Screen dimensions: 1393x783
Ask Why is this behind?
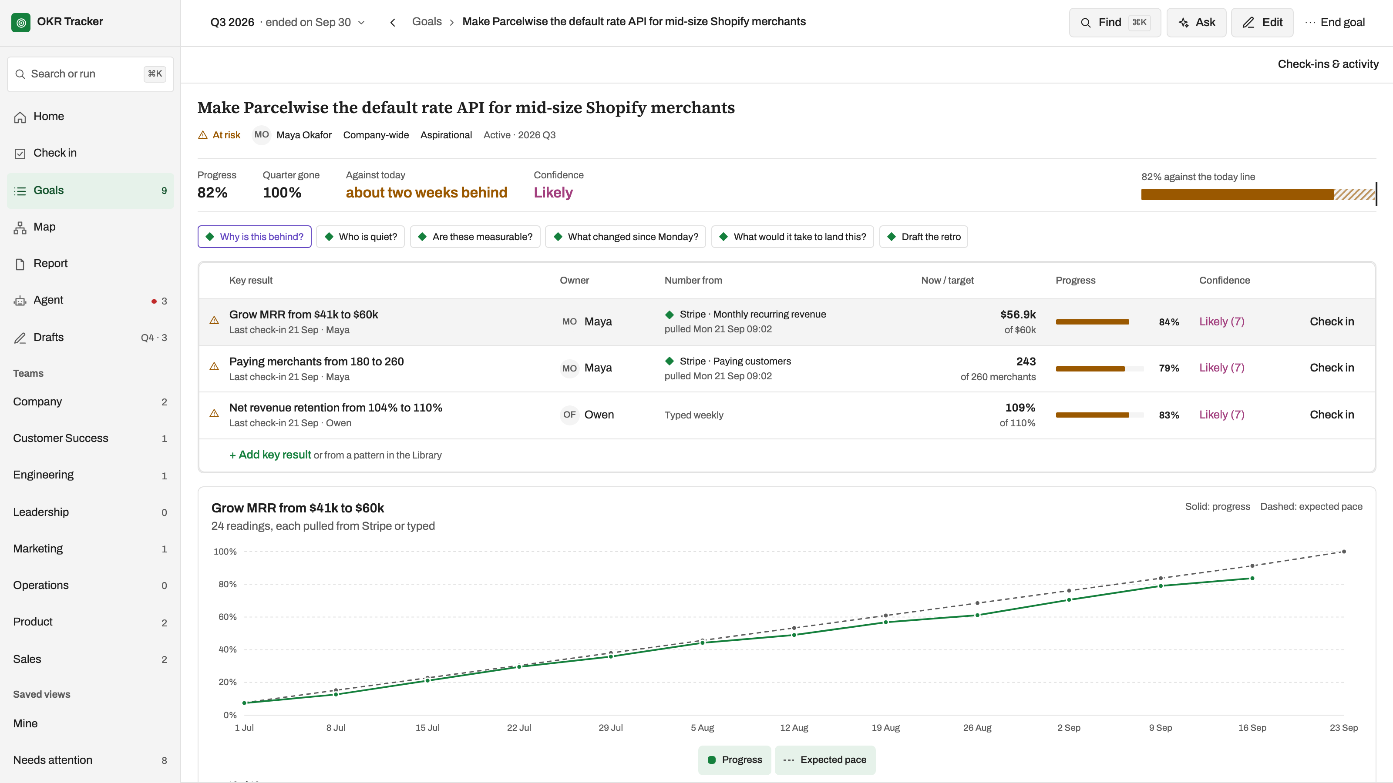coord(254,237)
